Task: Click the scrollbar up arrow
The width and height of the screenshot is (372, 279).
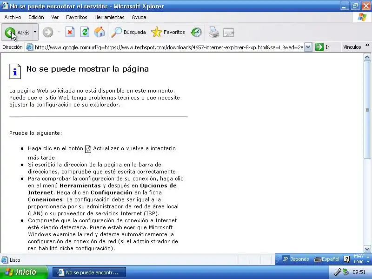Action: [367, 57]
